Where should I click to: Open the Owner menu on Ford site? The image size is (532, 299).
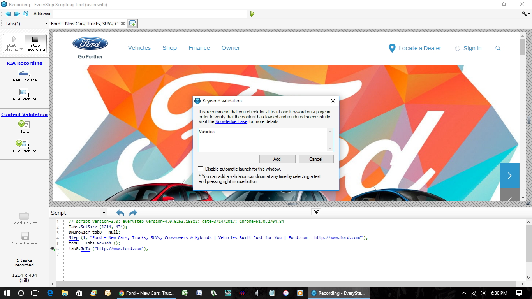pyautogui.click(x=231, y=48)
